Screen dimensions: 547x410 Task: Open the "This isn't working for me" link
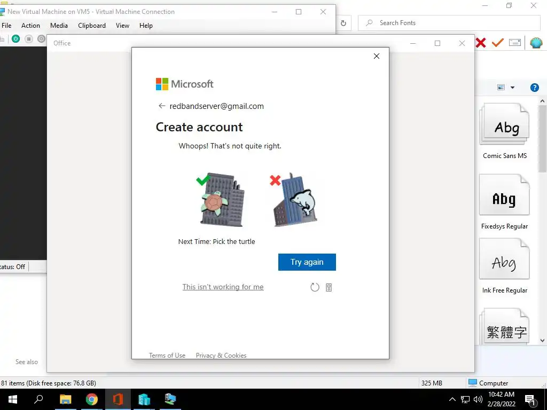coord(223,287)
